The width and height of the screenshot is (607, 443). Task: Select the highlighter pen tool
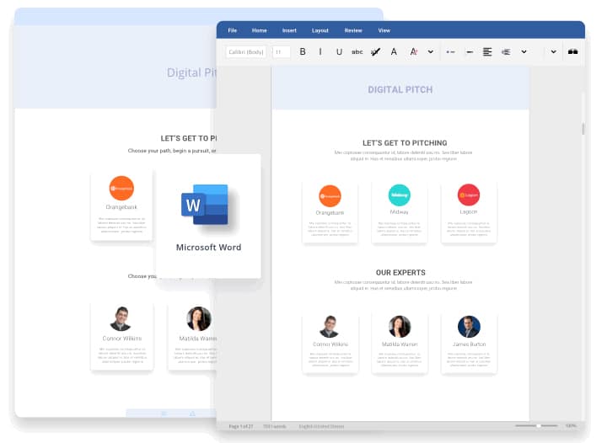click(375, 52)
